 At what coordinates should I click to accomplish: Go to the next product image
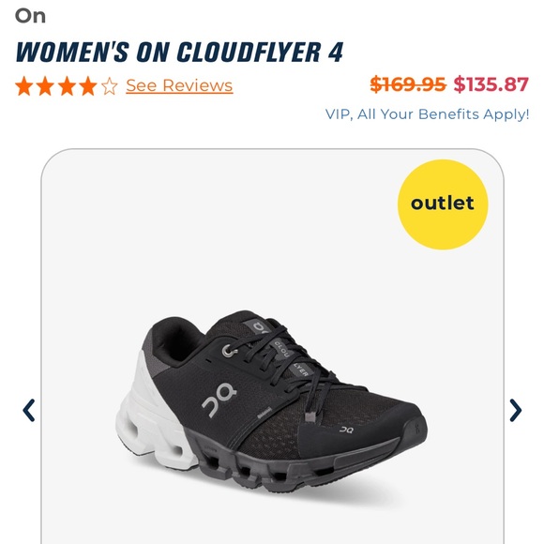click(x=515, y=410)
